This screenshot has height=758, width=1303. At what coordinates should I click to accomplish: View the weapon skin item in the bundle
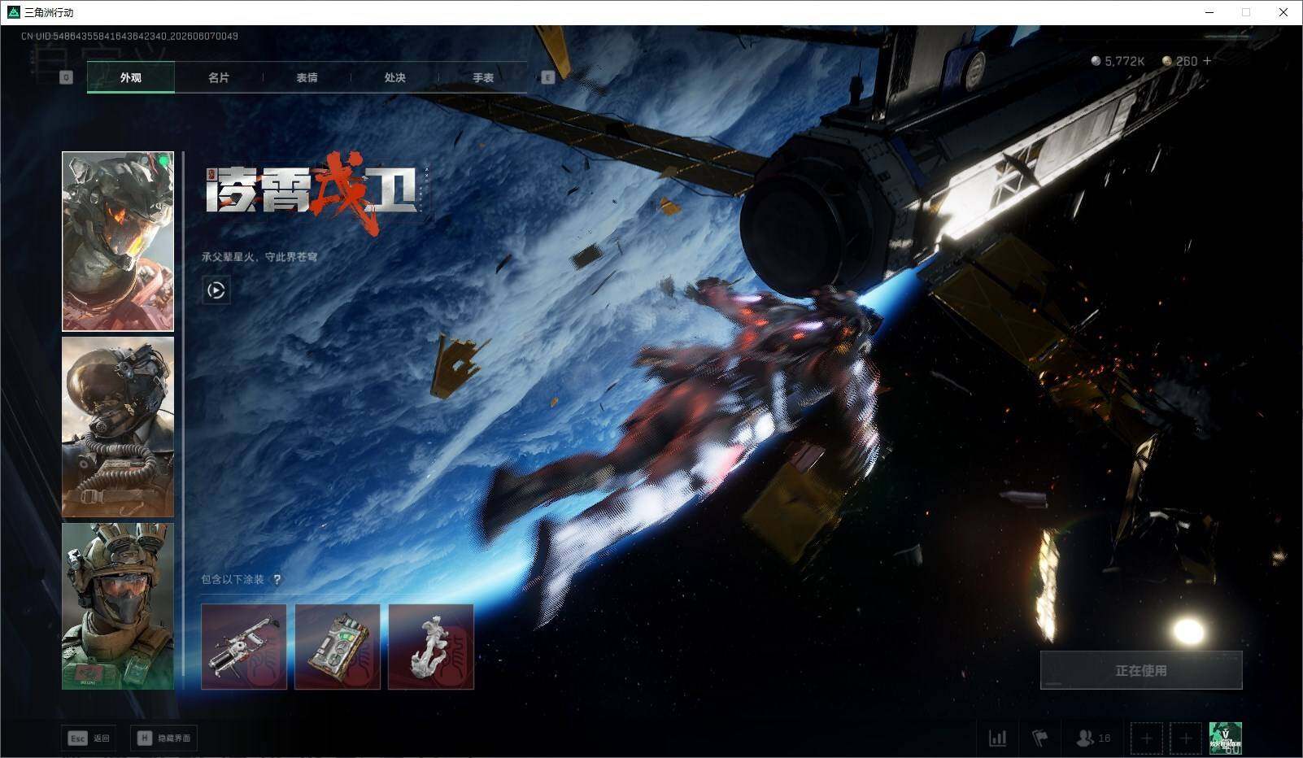244,647
